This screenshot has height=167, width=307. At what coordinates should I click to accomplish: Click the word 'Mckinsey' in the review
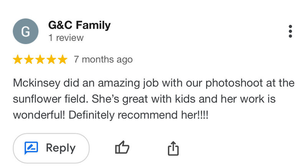pyautogui.click(x=36, y=83)
